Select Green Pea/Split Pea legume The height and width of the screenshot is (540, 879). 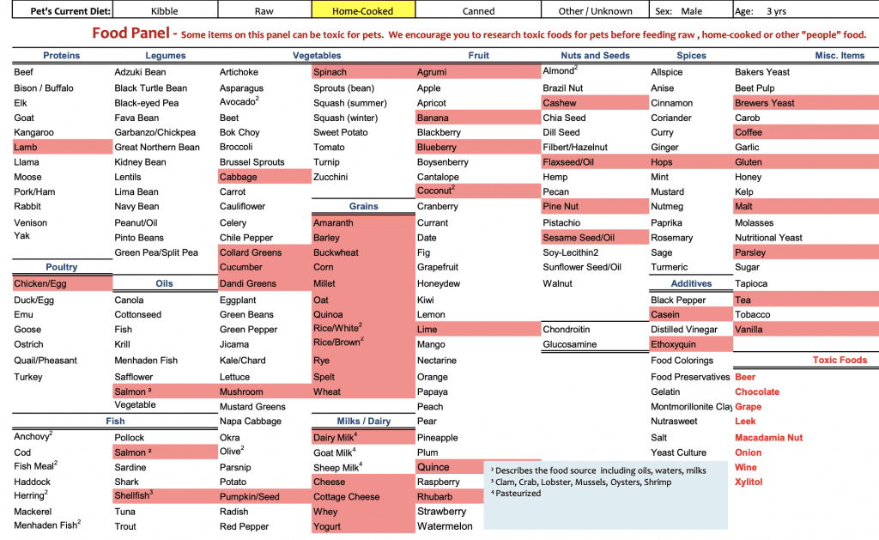click(x=156, y=252)
